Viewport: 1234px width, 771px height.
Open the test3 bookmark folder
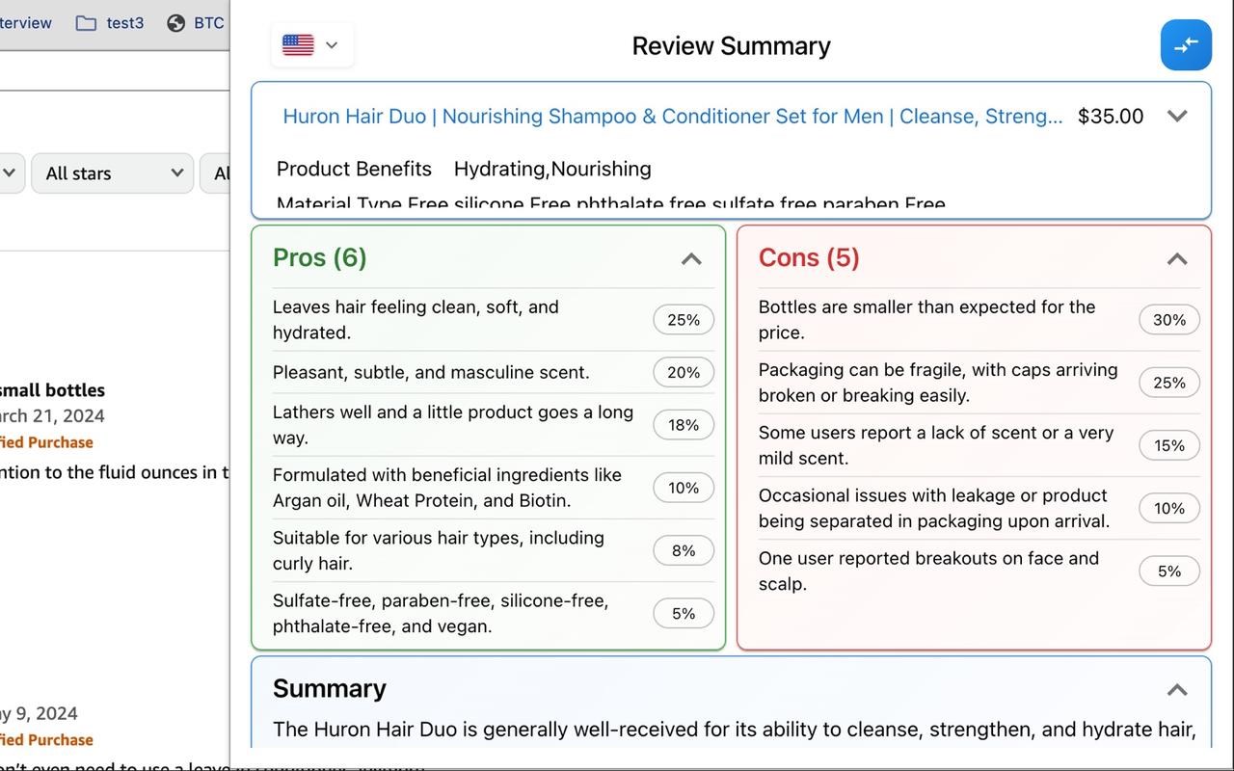coord(110,23)
